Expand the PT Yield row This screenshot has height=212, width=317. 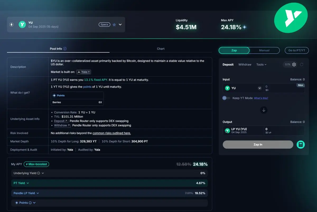point(109,183)
